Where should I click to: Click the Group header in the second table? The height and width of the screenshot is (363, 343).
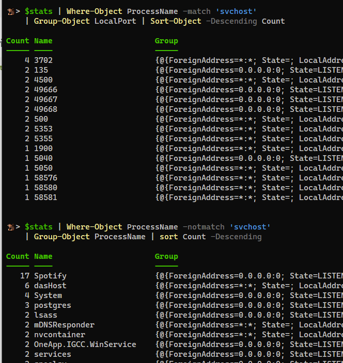tap(166, 256)
